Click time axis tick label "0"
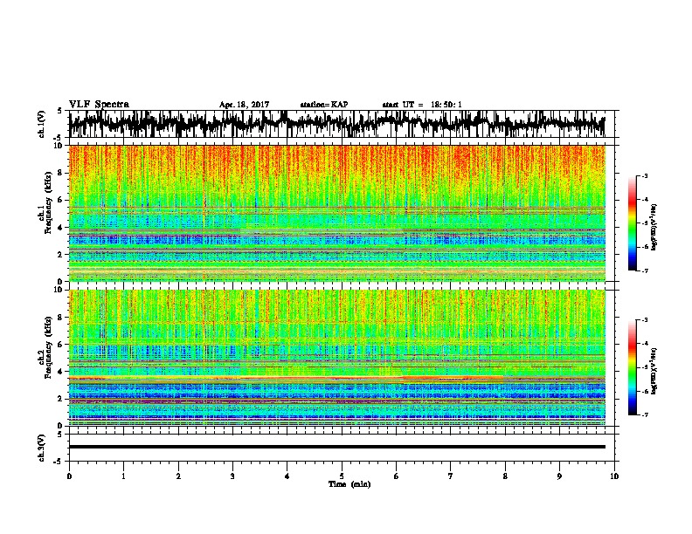692x534 pixels. click(x=69, y=476)
